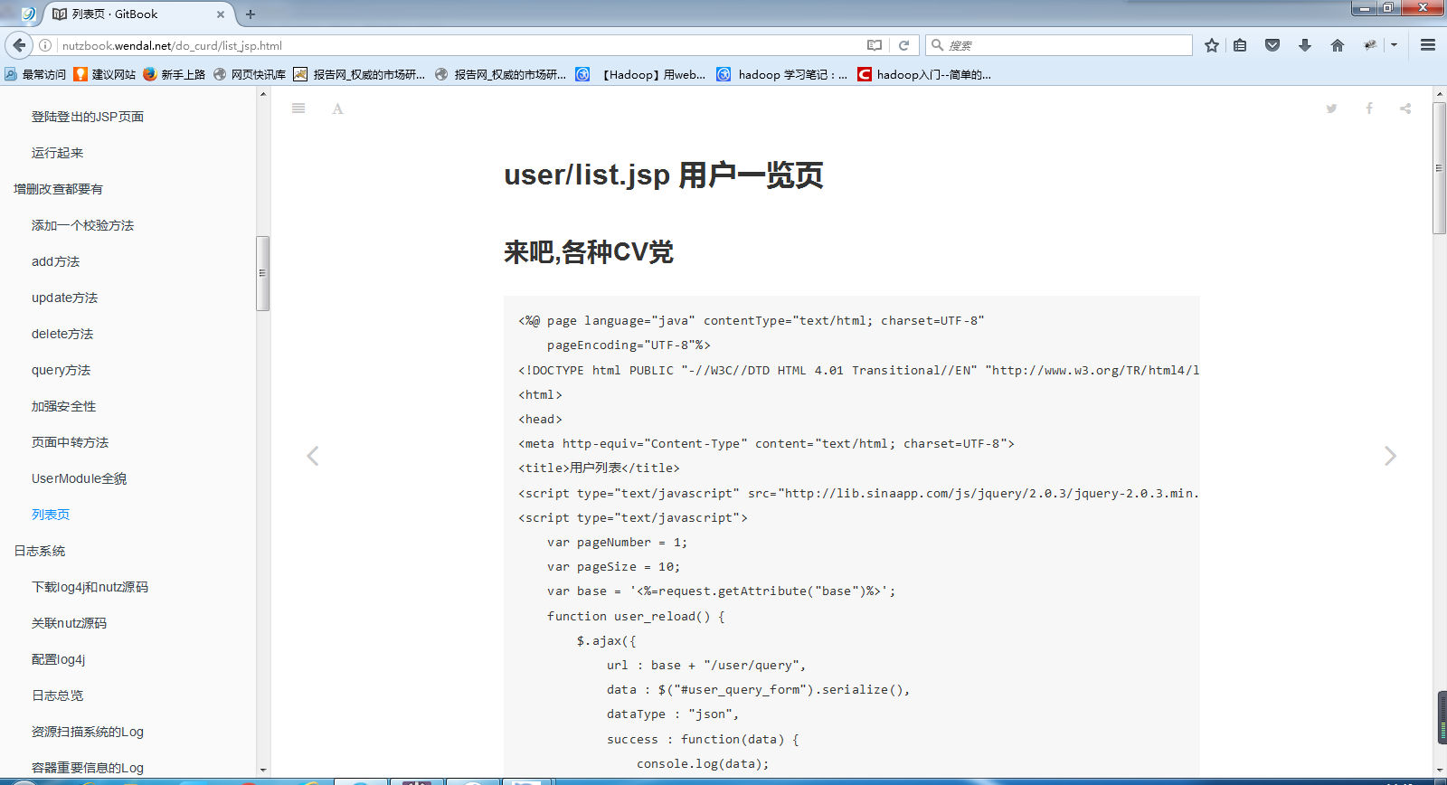The image size is (1447, 785).
Task: Toggle Reader View icon in address bar
Action: pyautogui.click(x=875, y=45)
